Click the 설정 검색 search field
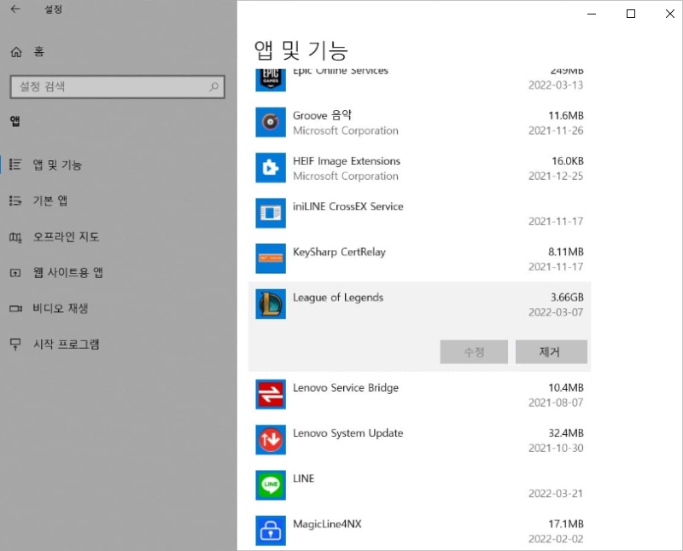This screenshot has width=683, height=551. (x=108, y=87)
